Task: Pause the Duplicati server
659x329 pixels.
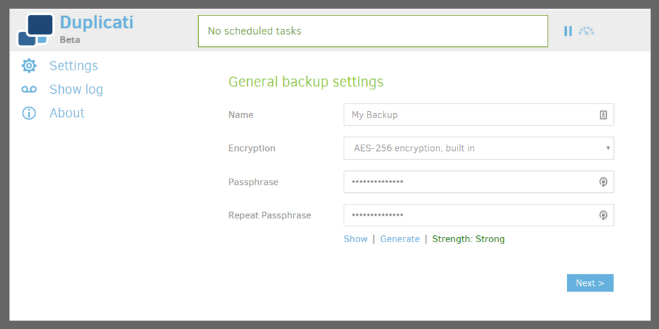Action: [x=568, y=31]
